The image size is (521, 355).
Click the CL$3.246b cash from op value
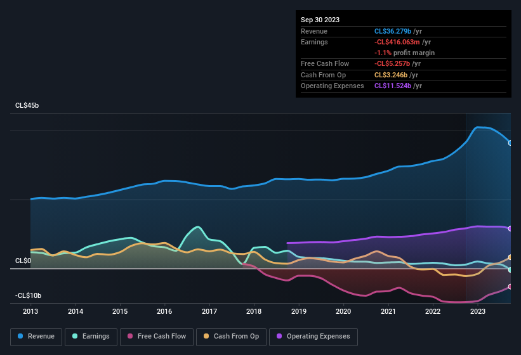click(391, 75)
